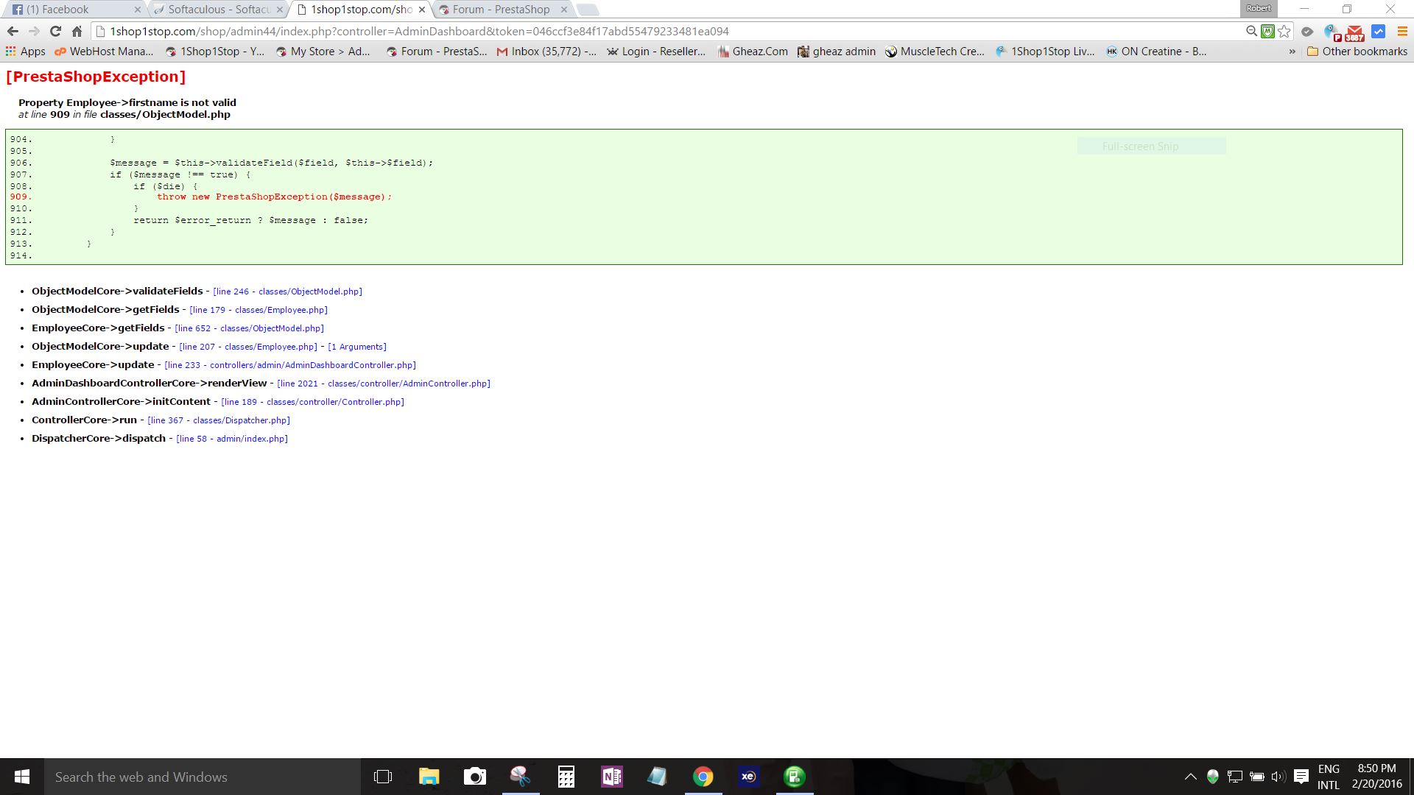The height and width of the screenshot is (795, 1414).
Task: Open the XE currency app taskbar icon
Action: [749, 777]
